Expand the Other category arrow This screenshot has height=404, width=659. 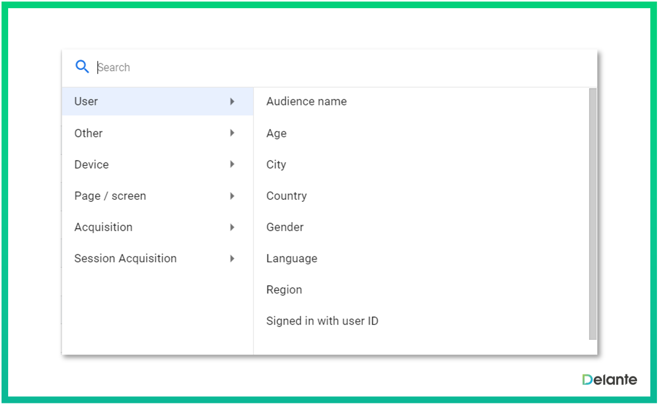[x=232, y=133]
